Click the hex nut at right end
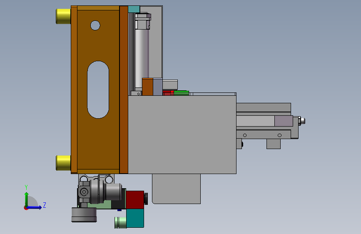The image size is (361, 234). pos(299,121)
